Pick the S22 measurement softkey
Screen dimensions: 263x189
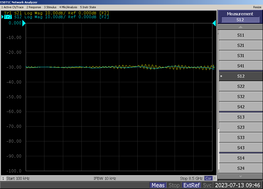coord(240,86)
